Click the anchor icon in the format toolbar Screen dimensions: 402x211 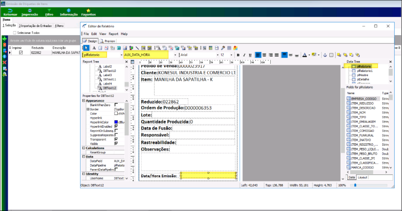point(325,55)
